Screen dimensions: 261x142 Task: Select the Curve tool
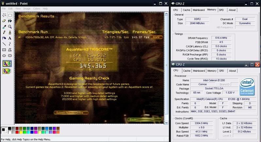coord(10,44)
